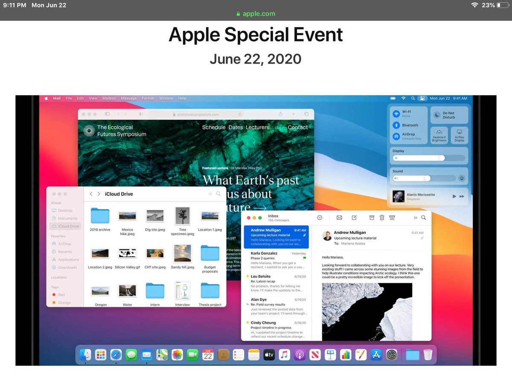
Task: Open search in the Mail window toolbar
Action: [x=424, y=218]
